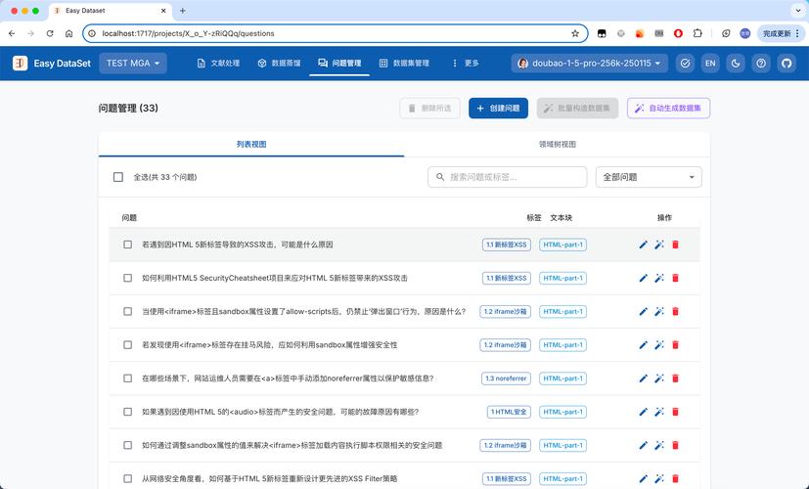Edit the iframe挂马风险 question
This screenshot has height=489, width=809.
tap(643, 345)
